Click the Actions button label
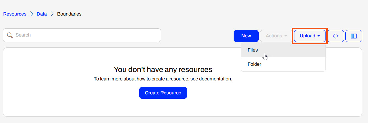Screen dimensions: 368x123 (274, 36)
